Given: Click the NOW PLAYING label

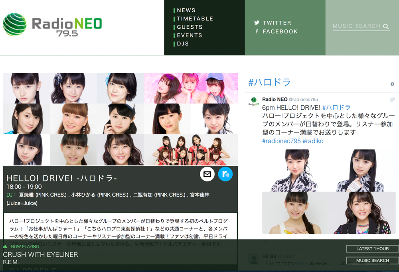Looking at the screenshot, I should (25, 246).
